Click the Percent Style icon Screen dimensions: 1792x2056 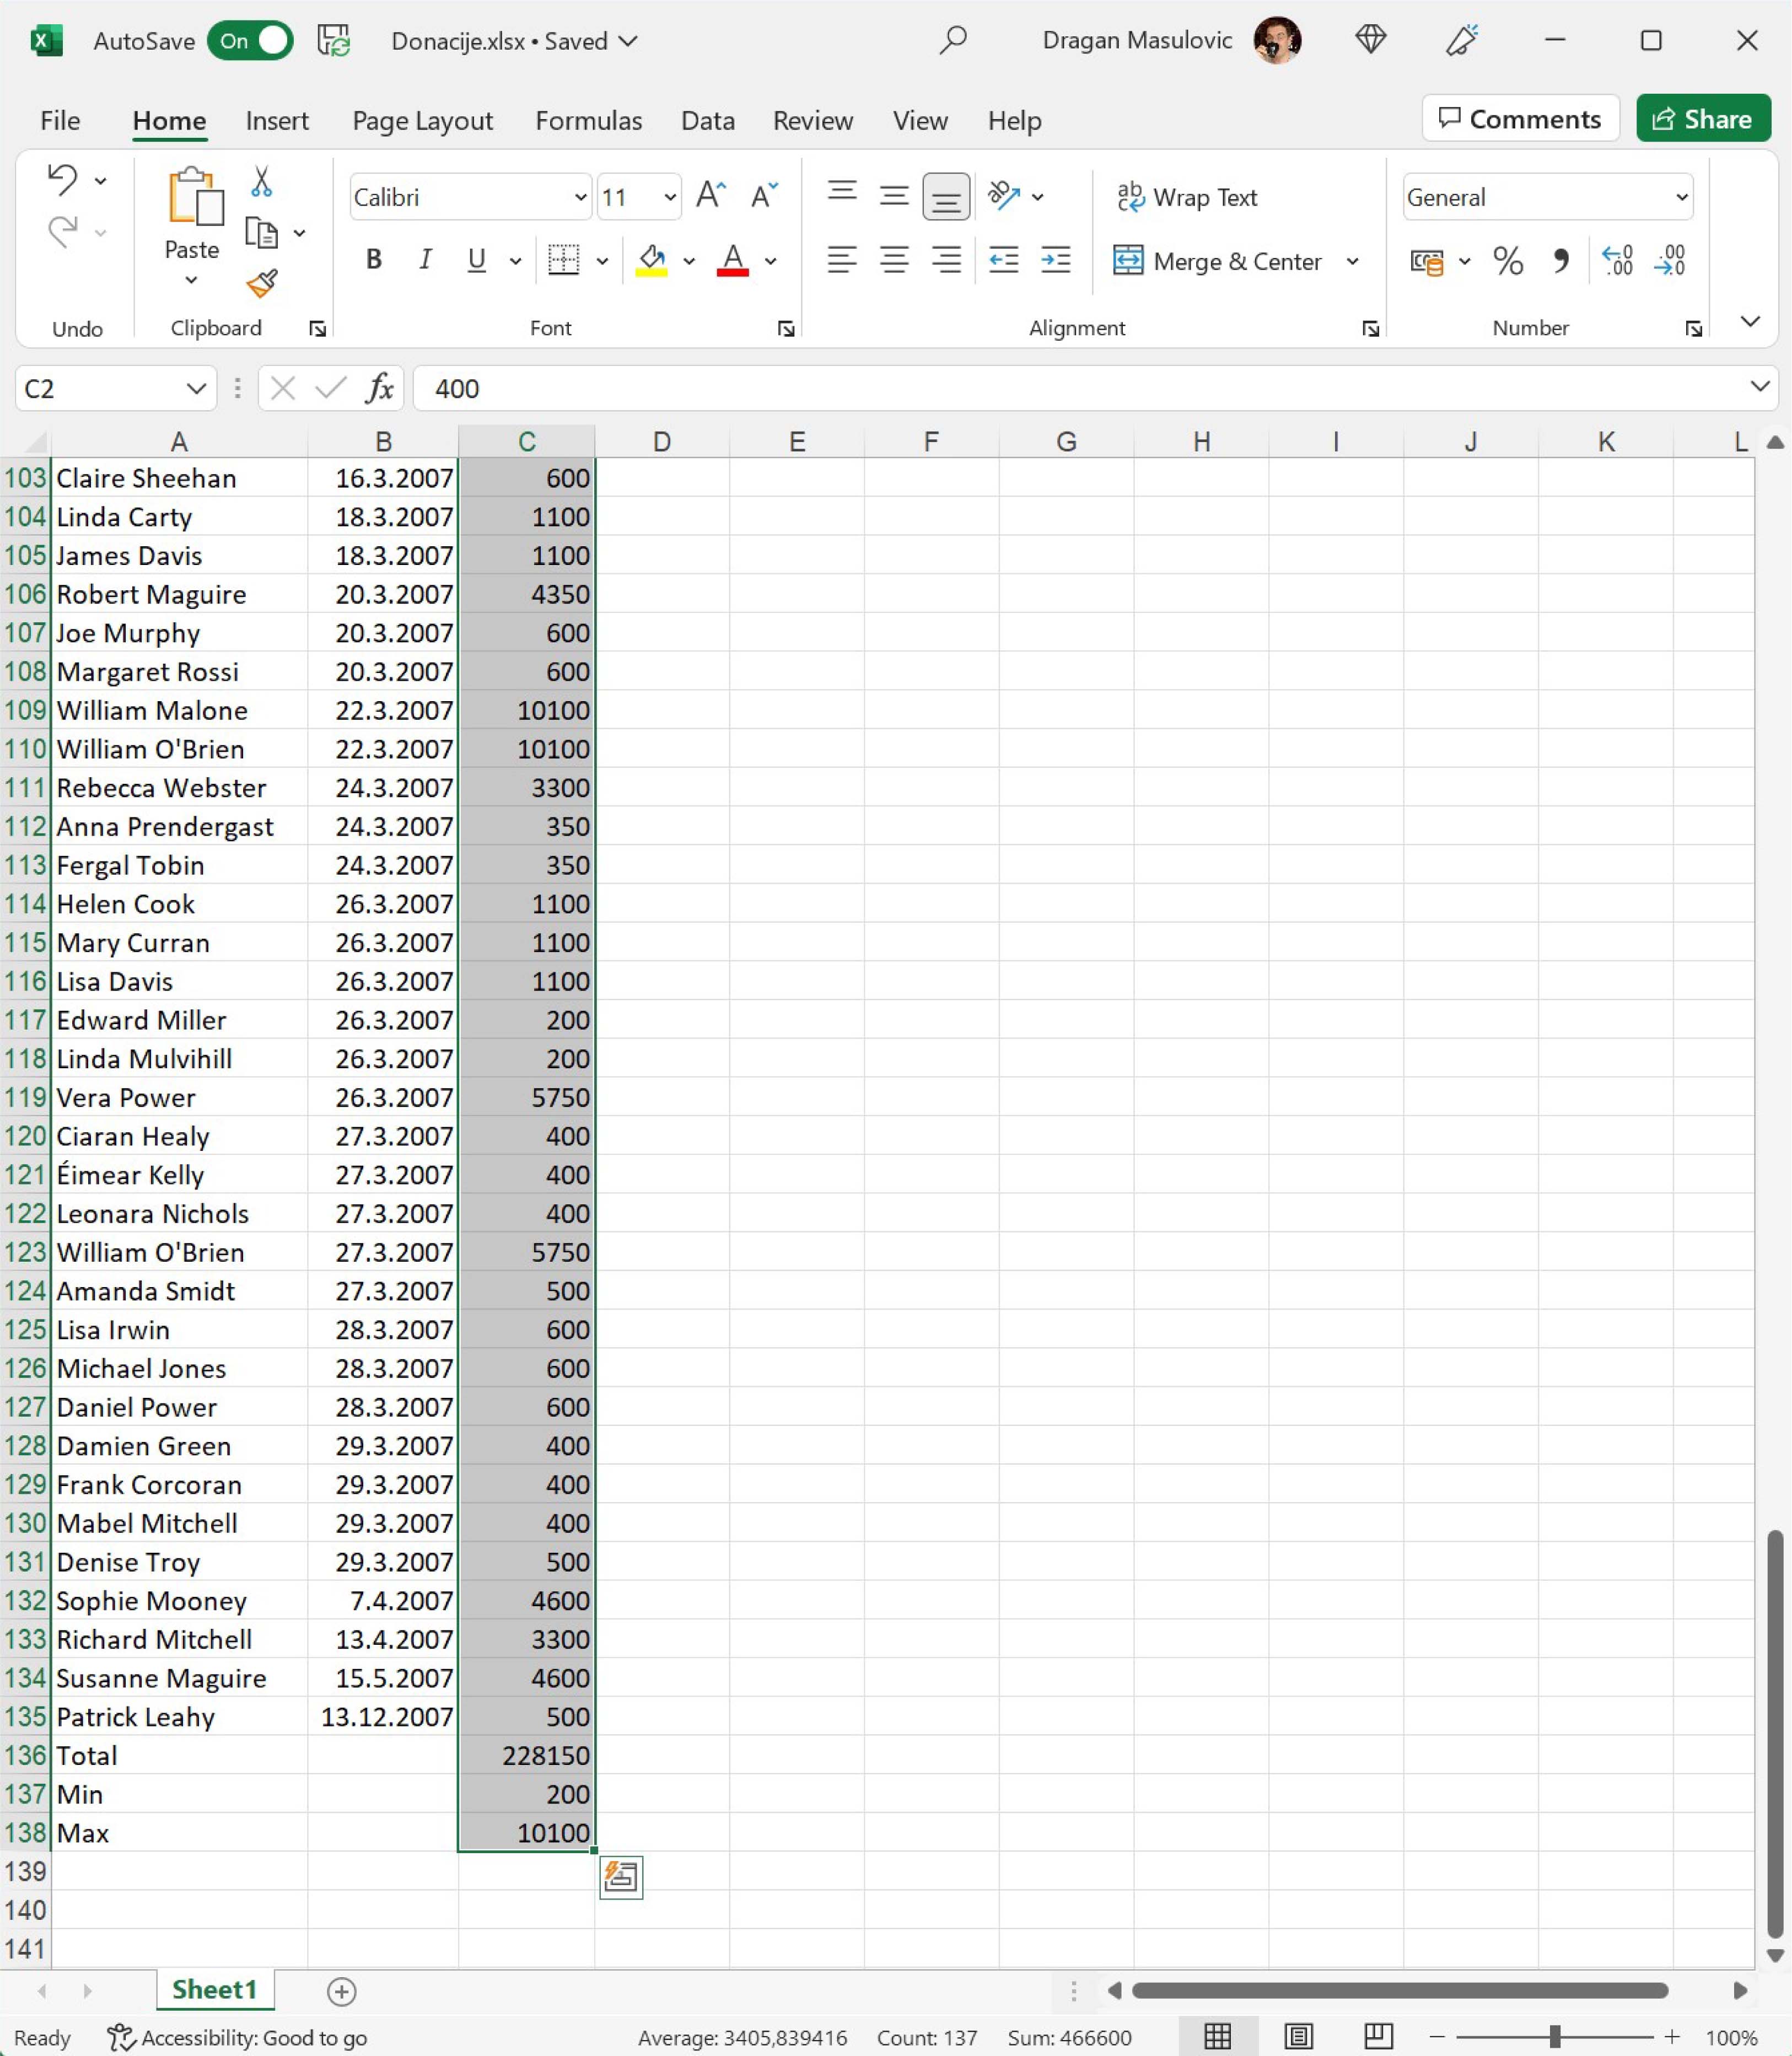click(x=1507, y=262)
